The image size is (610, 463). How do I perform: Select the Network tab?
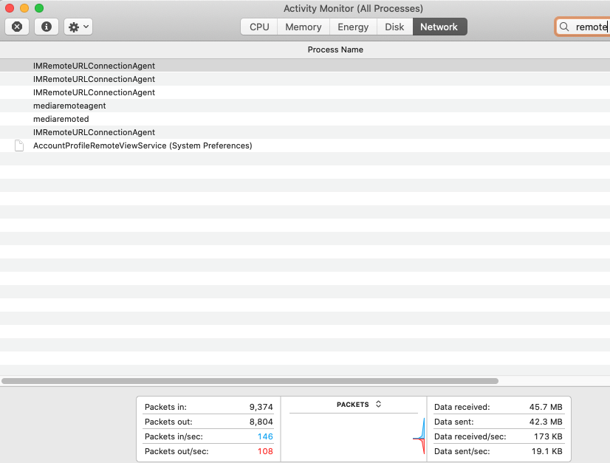coord(439,27)
